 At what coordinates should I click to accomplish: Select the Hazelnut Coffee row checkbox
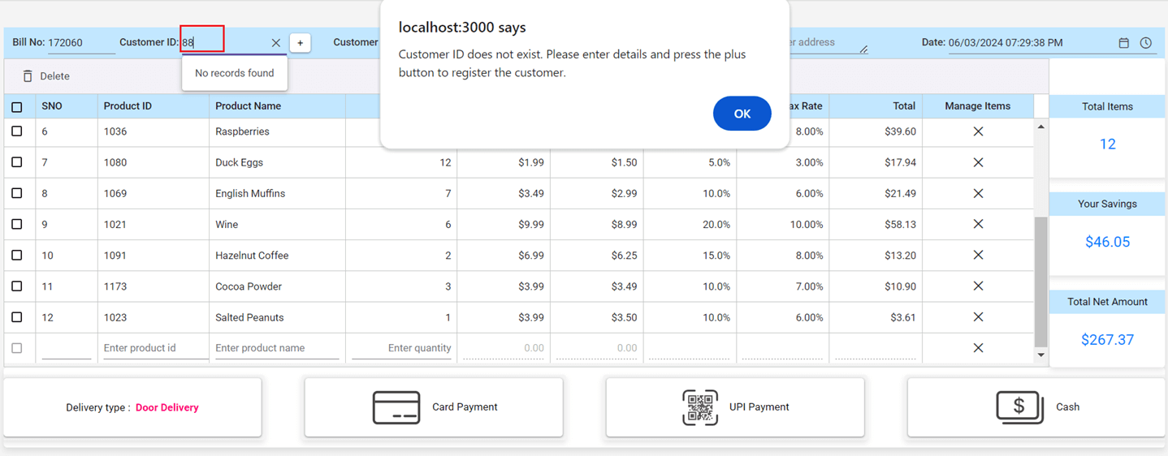click(17, 256)
